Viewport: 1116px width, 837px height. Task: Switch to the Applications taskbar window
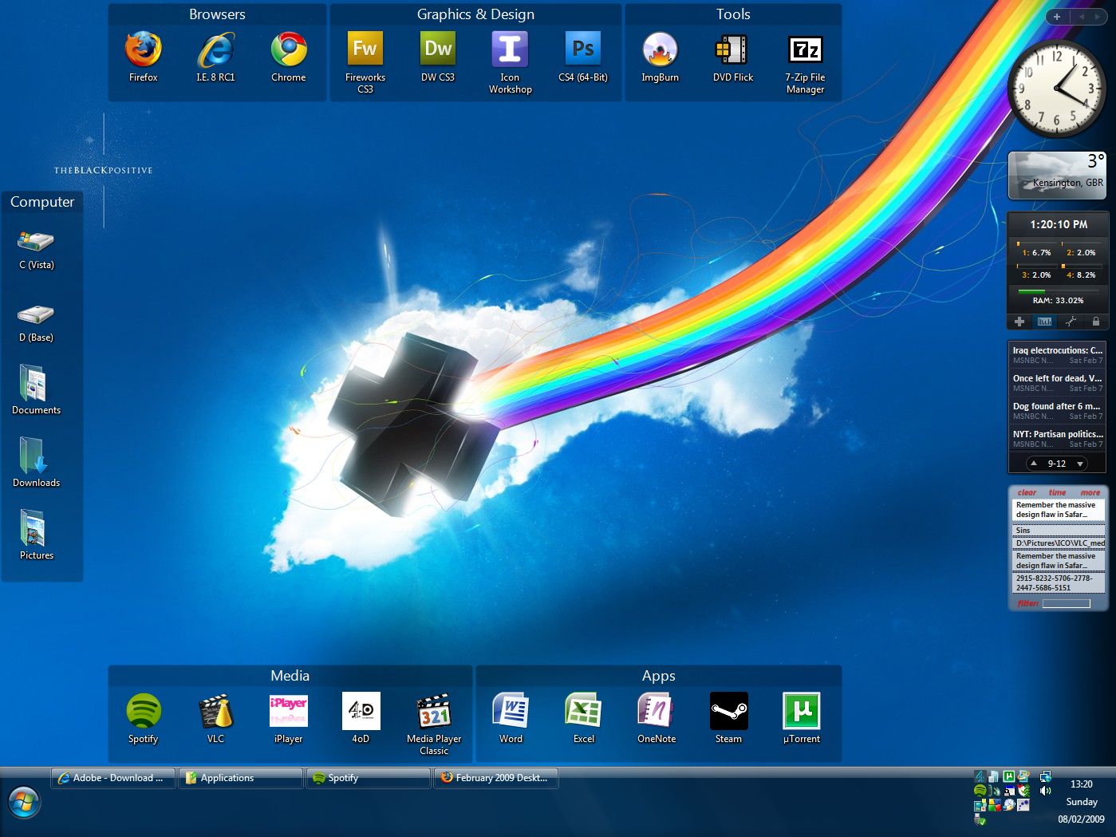(x=241, y=778)
